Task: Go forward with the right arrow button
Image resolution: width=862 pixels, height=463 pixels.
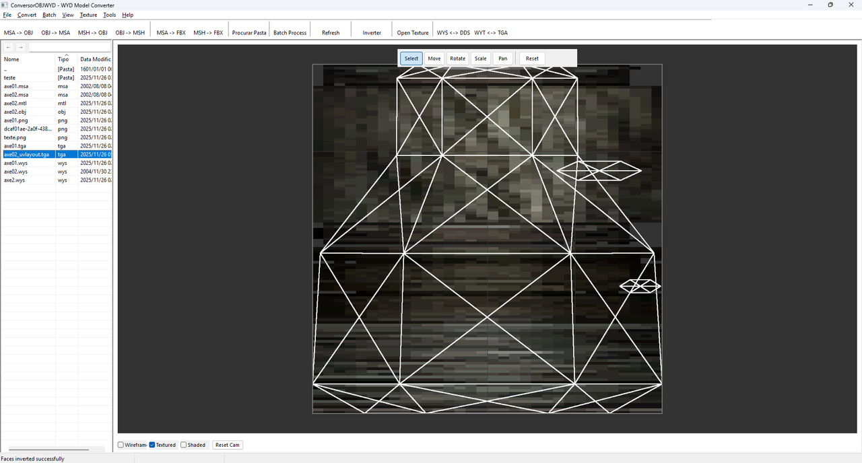Action: (21, 47)
